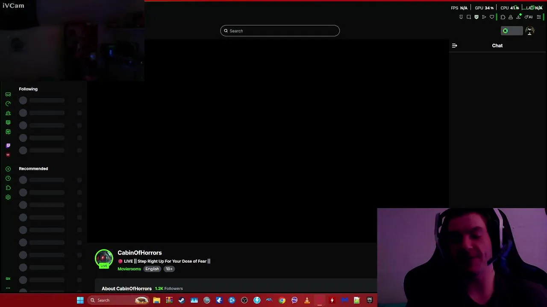Open the Movierooms category link
The image size is (547, 307).
[129, 269]
